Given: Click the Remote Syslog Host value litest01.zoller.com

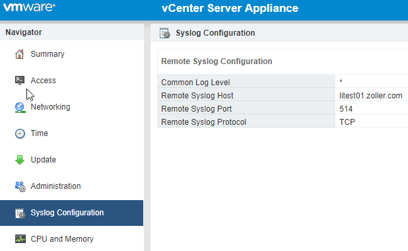Looking at the screenshot, I should [x=370, y=96].
